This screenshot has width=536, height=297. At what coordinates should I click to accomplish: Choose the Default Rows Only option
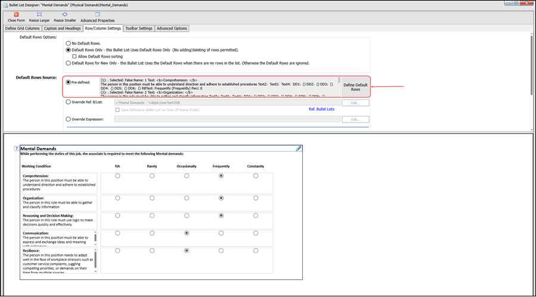point(69,50)
